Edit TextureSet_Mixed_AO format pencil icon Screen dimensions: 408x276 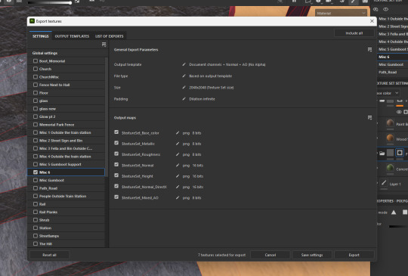pyautogui.click(x=178, y=197)
